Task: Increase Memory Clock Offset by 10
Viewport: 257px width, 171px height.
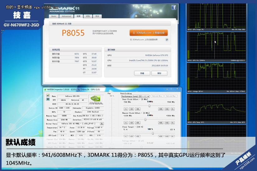Action: click(167, 122)
